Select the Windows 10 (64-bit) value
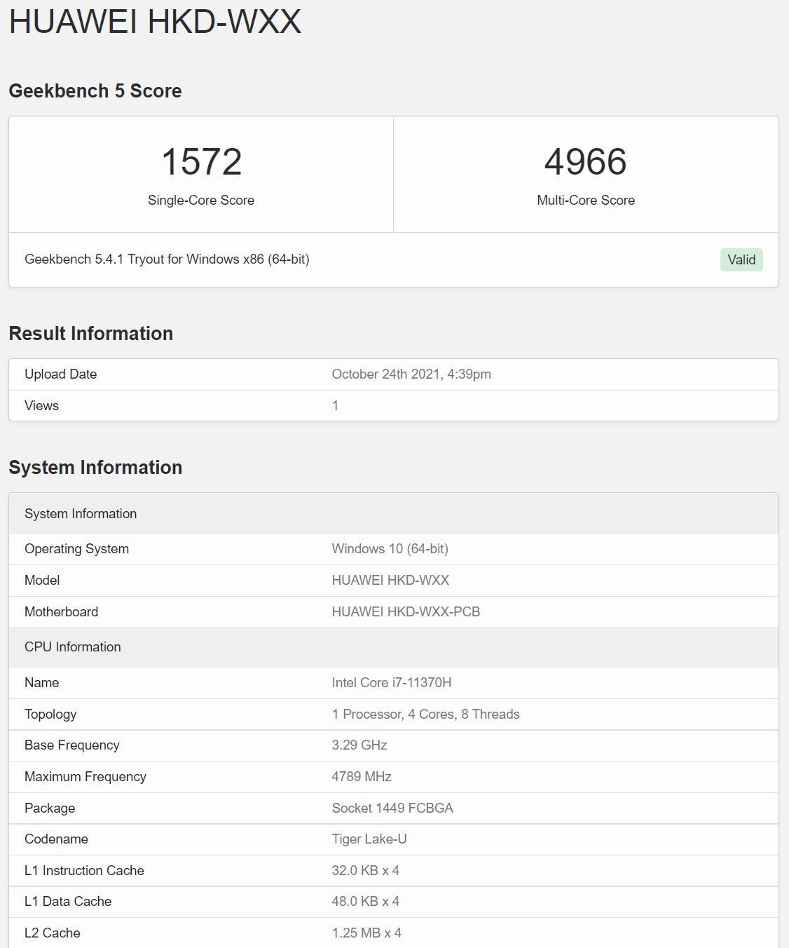Image resolution: width=789 pixels, height=948 pixels. click(390, 549)
